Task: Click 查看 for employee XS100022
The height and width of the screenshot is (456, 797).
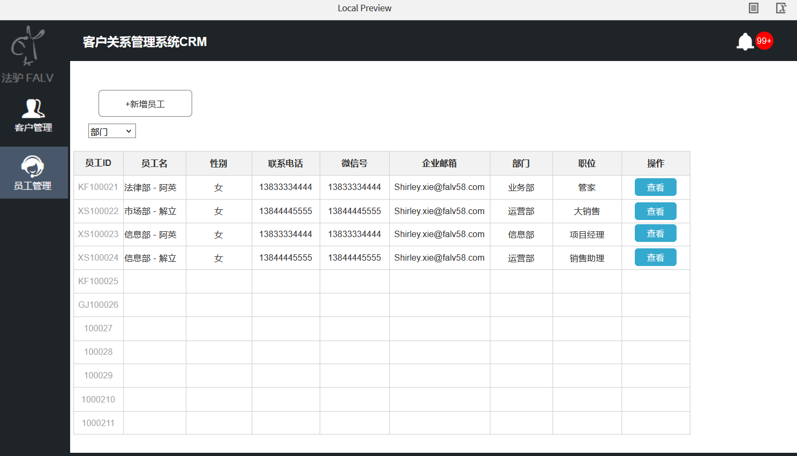Action: click(x=655, y=211)
